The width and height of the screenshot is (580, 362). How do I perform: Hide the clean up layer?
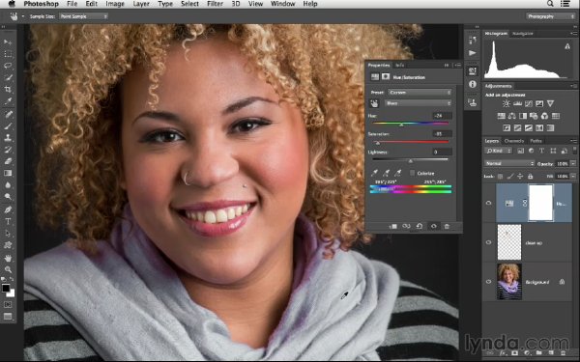click(x=488, y=242)
